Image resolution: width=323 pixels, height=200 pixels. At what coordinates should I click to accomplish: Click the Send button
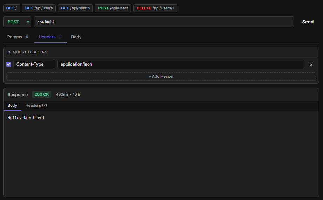pyautogui.click(x=308, y=22)
